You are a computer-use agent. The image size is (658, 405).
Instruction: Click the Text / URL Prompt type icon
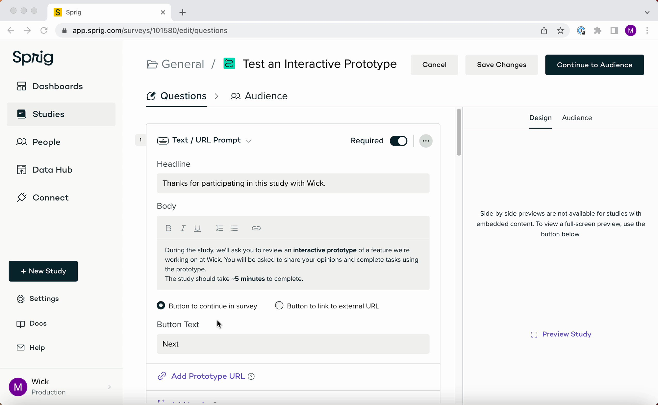[x=163, y=141]
